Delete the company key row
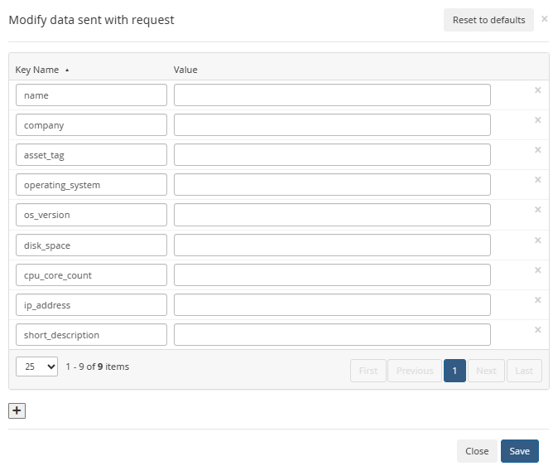 pyautogui.click(x=537, y=120)
